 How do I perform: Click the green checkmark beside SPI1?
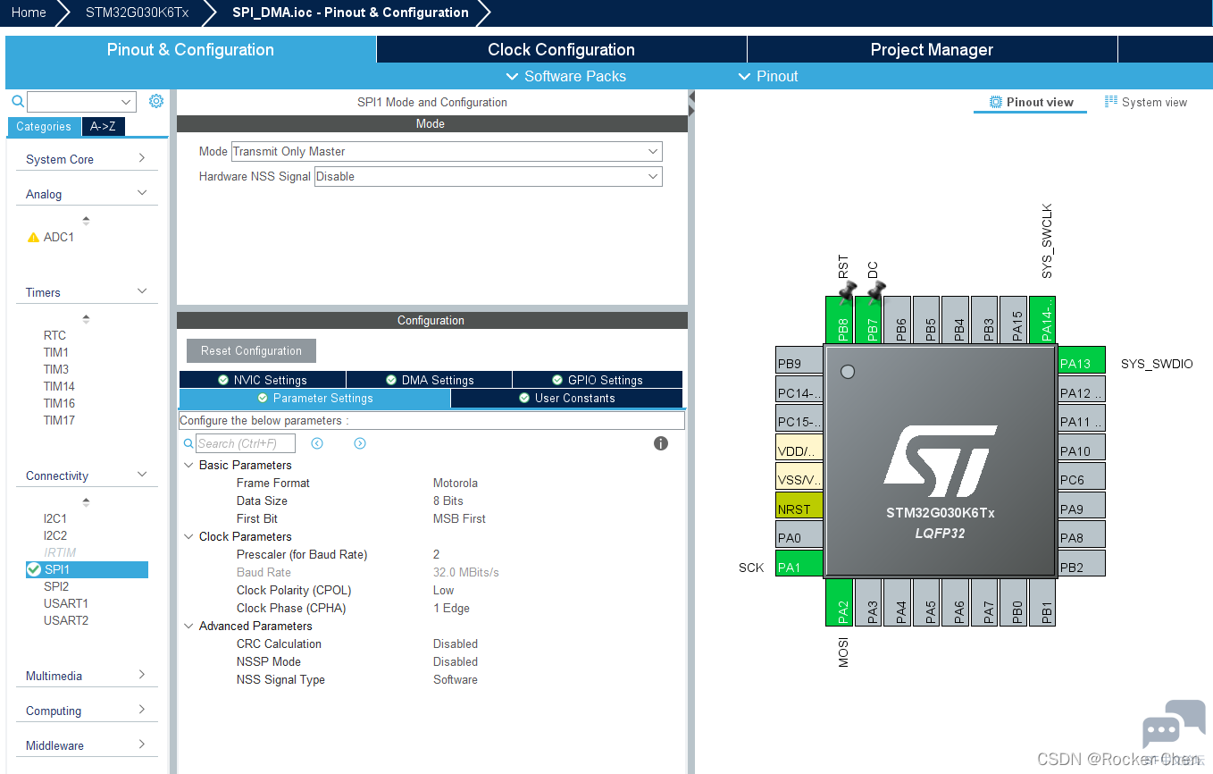[34, 569]
